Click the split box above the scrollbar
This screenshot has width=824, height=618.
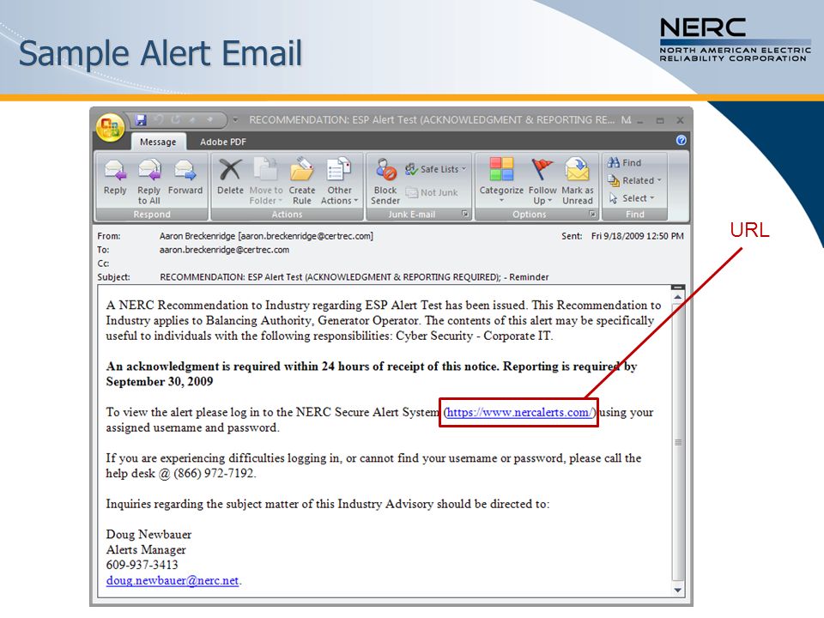(x=678, y=288)
